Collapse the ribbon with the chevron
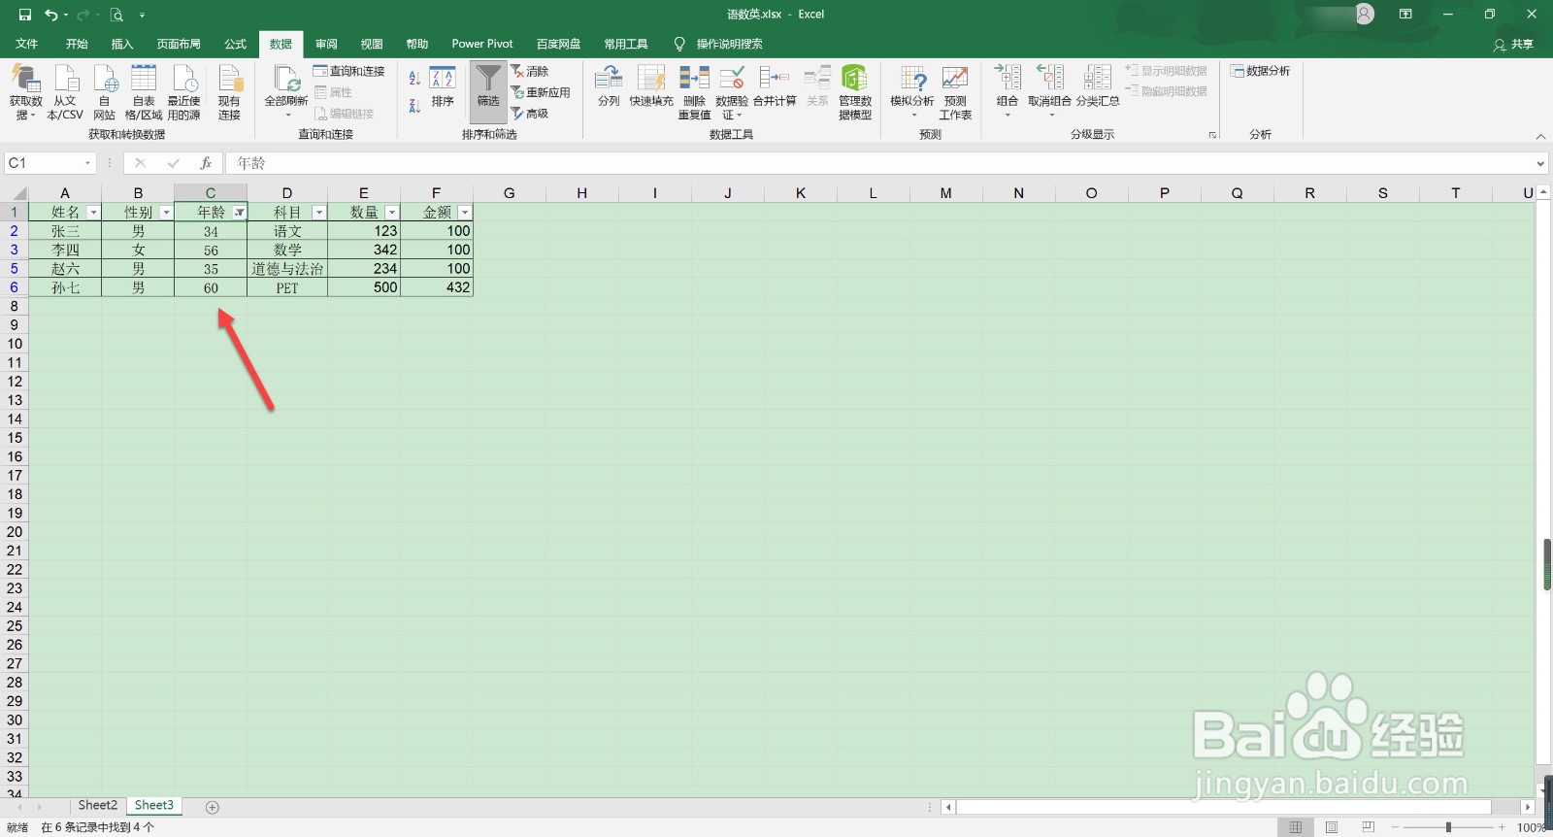 tap(1540, 136)
